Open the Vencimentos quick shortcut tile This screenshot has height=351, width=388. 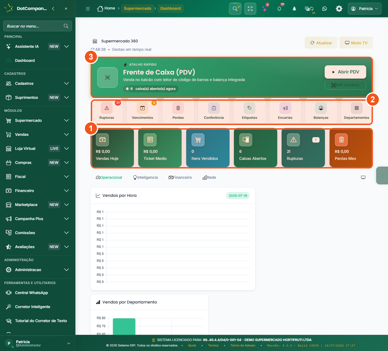143,111
